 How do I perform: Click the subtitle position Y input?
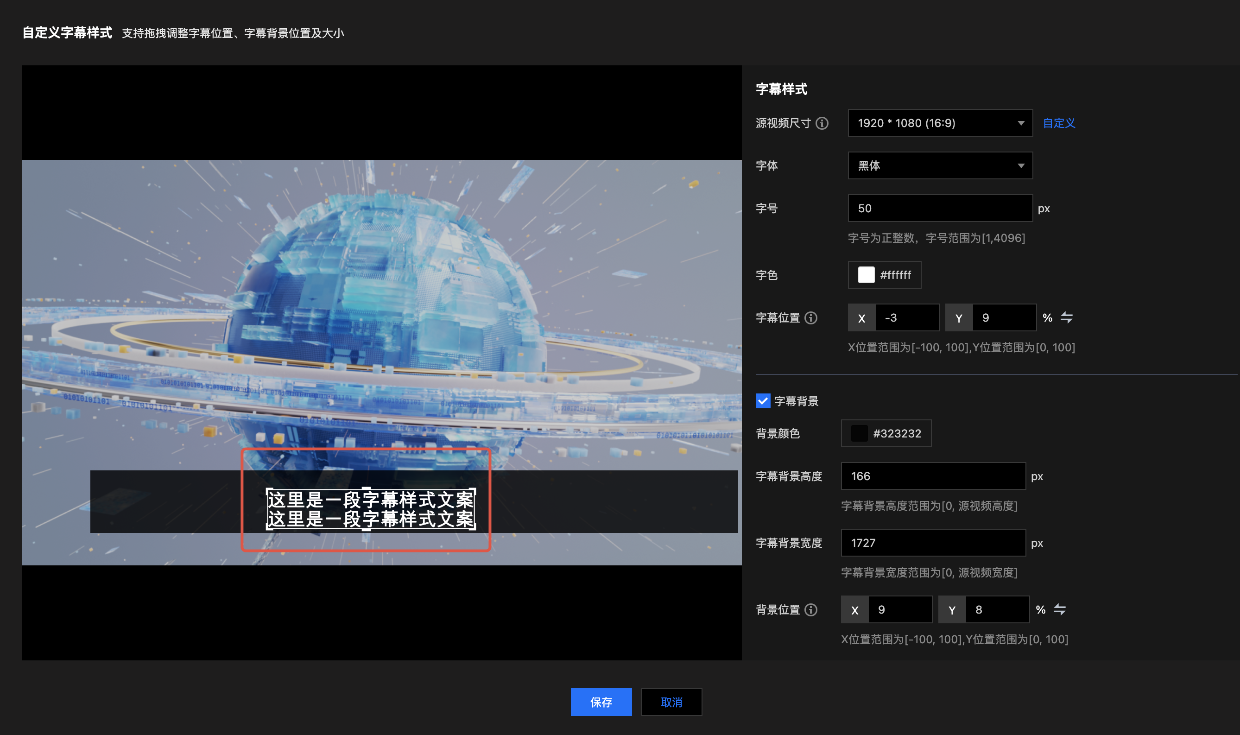tap(1003, 318)
